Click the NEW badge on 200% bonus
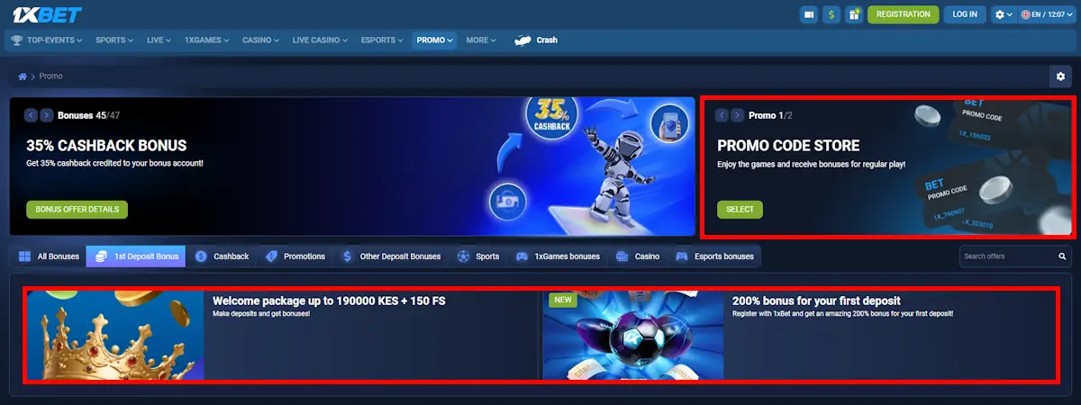 coord(563,301)
